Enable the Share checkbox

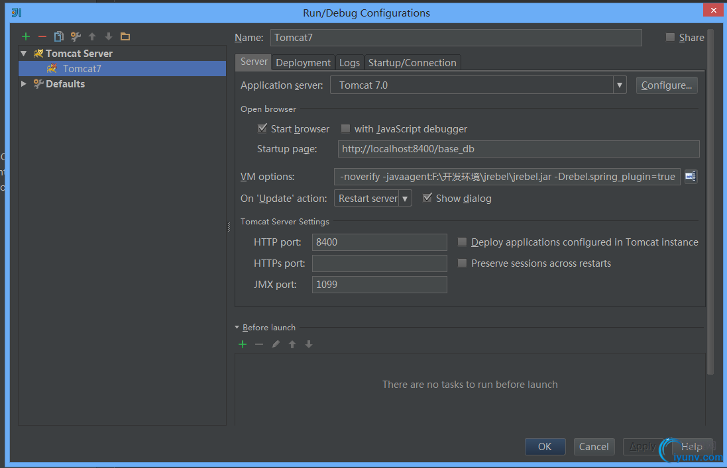tap(670, 38)
